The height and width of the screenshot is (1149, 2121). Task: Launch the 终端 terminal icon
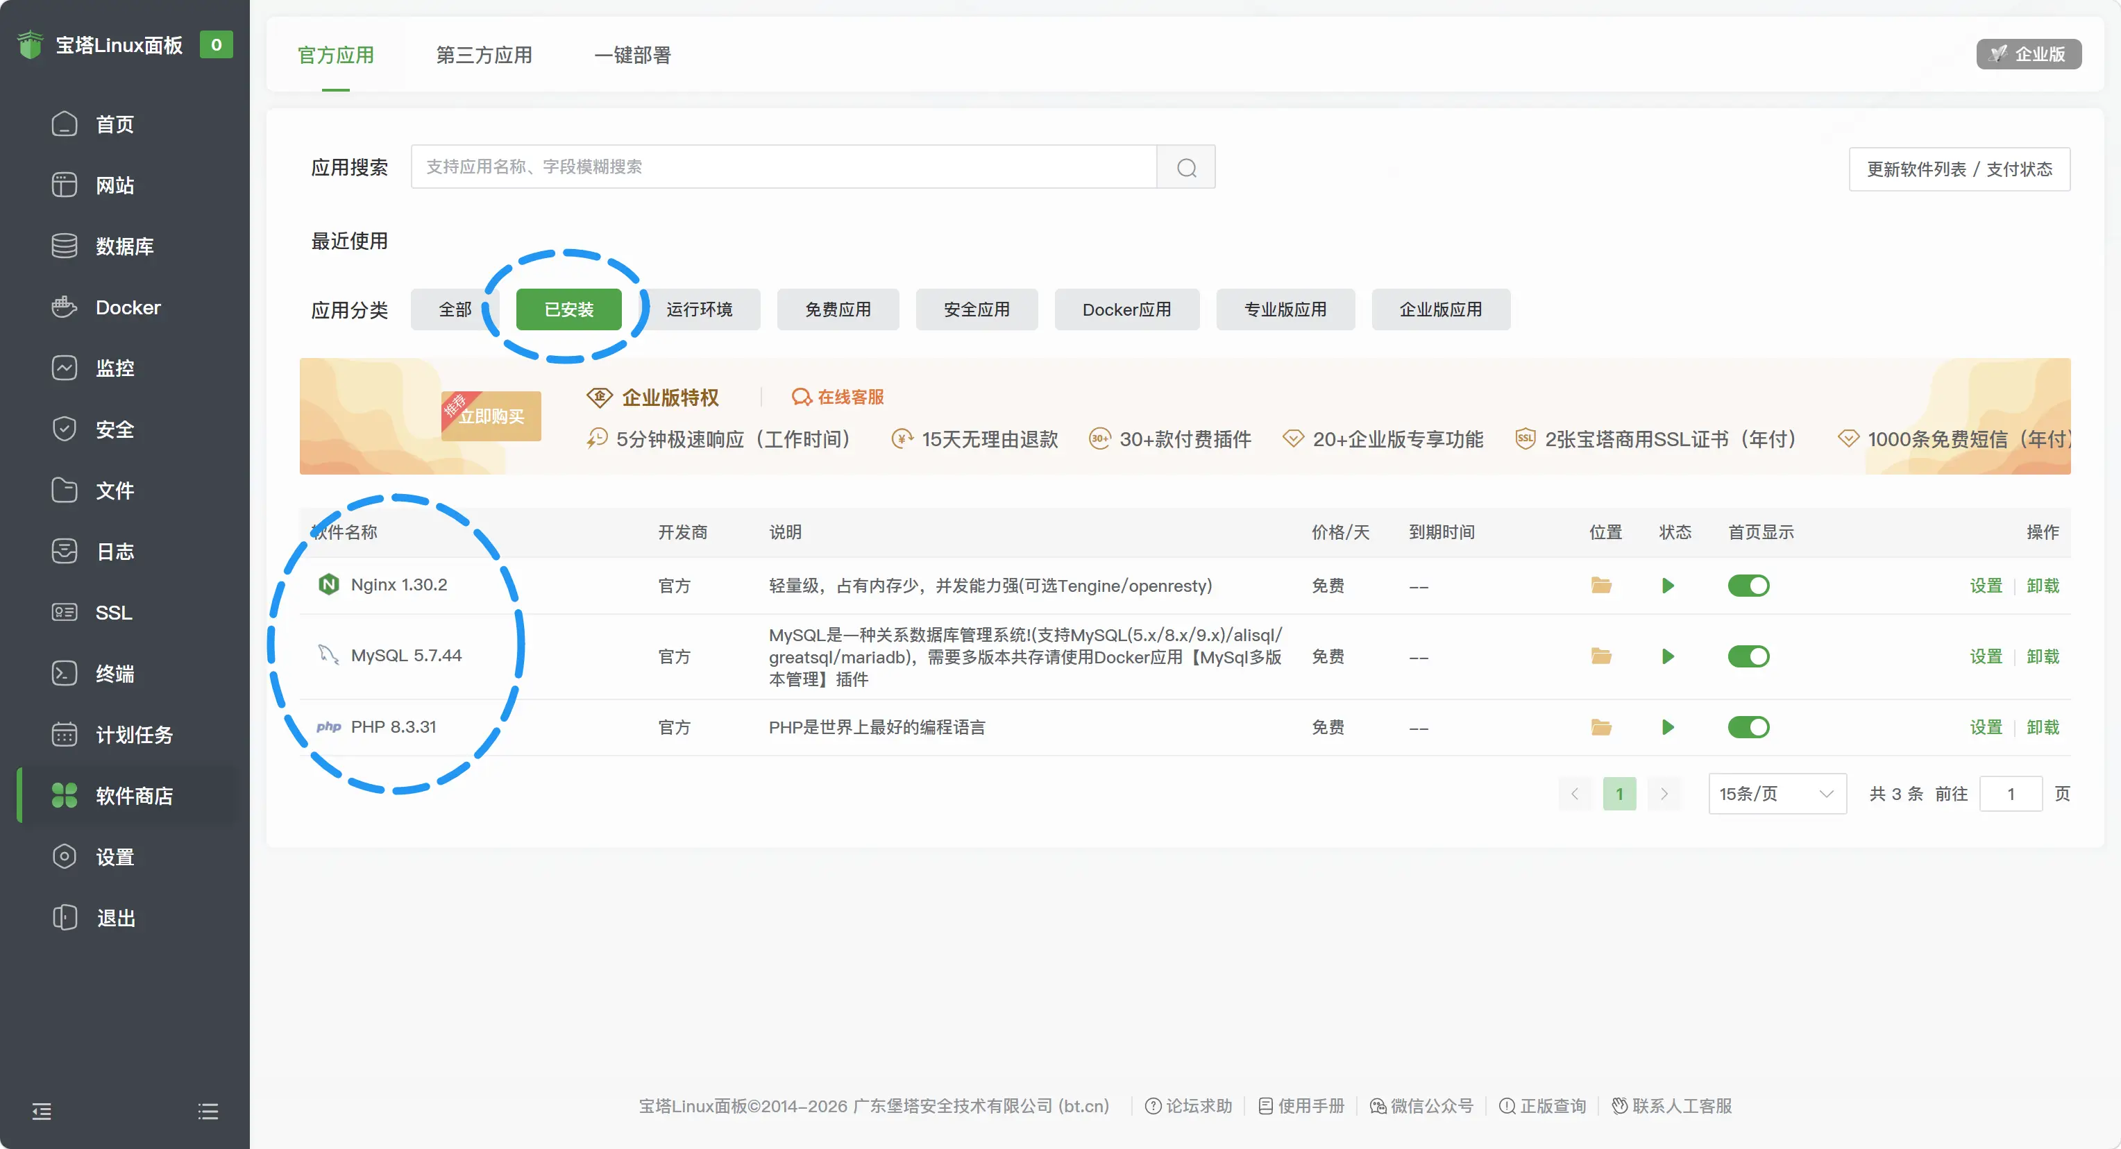pos(65,673)
